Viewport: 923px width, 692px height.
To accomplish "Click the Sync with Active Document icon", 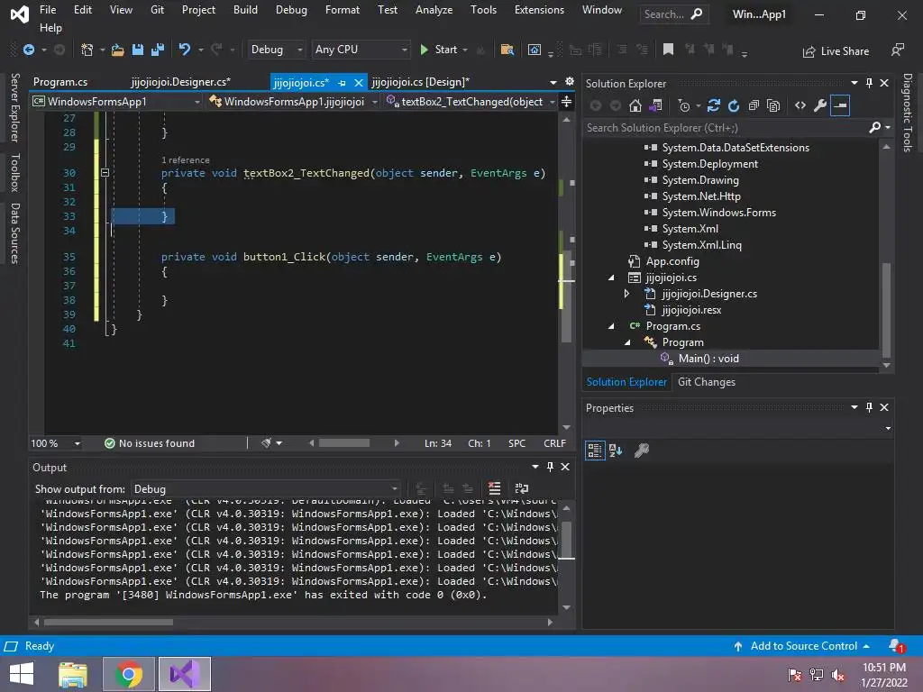I will click(714, 106).
